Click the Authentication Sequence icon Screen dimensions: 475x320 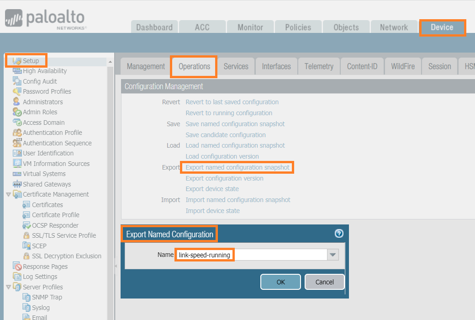pos(17,143)
